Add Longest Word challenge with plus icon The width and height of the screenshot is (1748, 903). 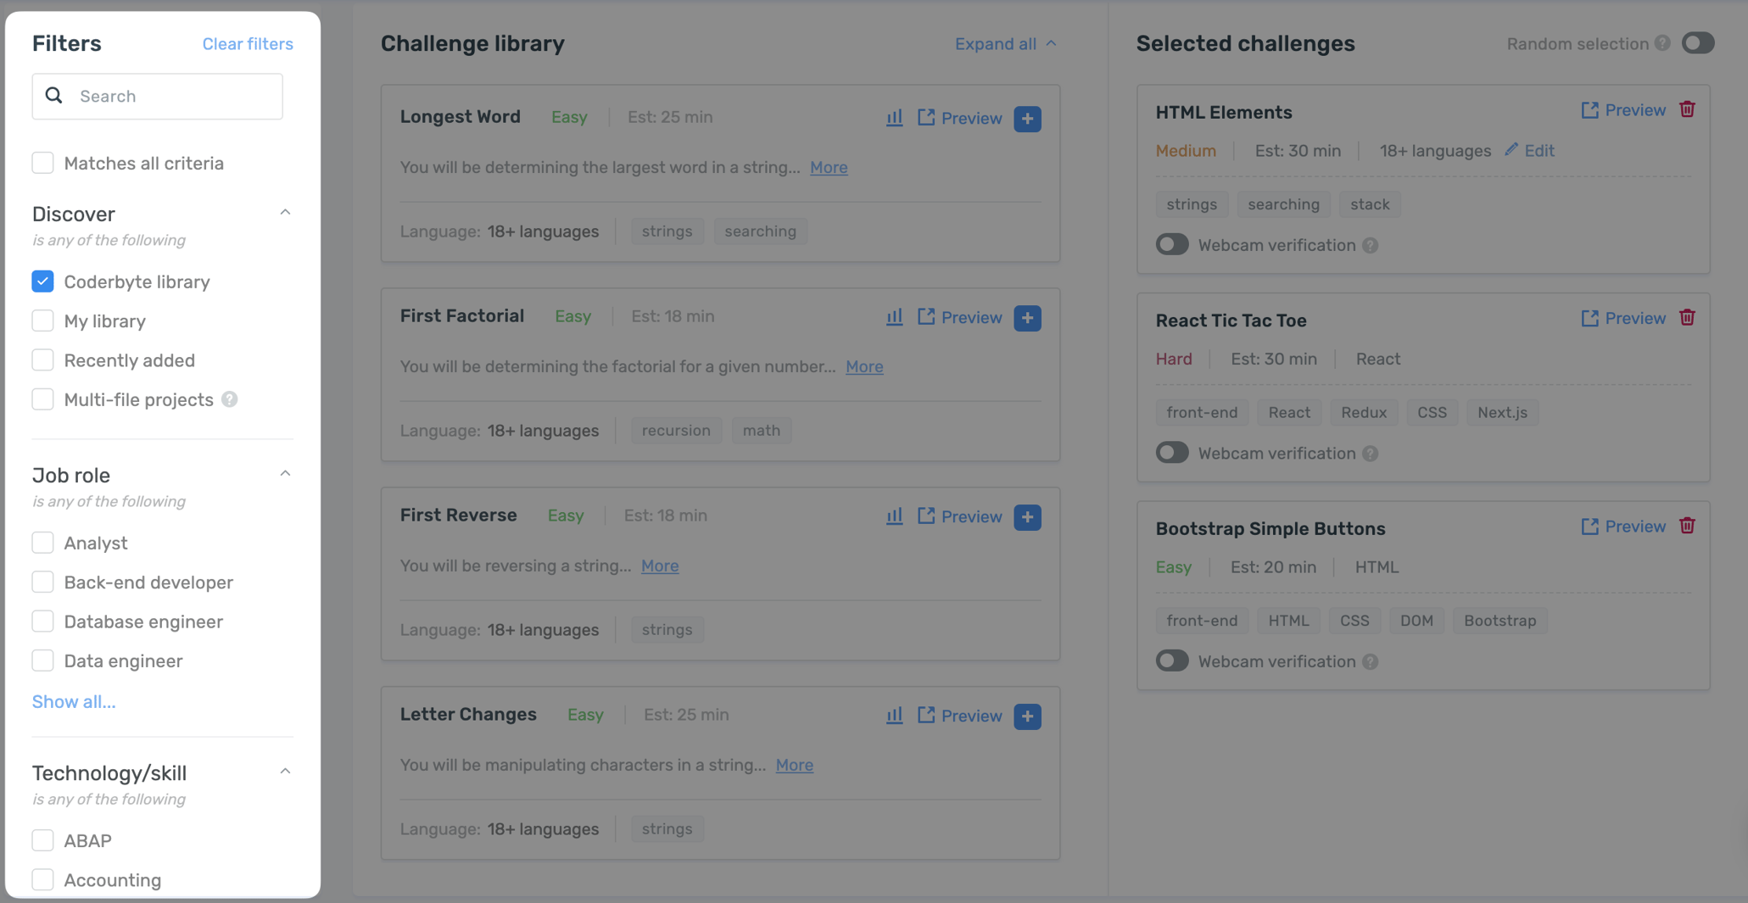coord(1027,119)
